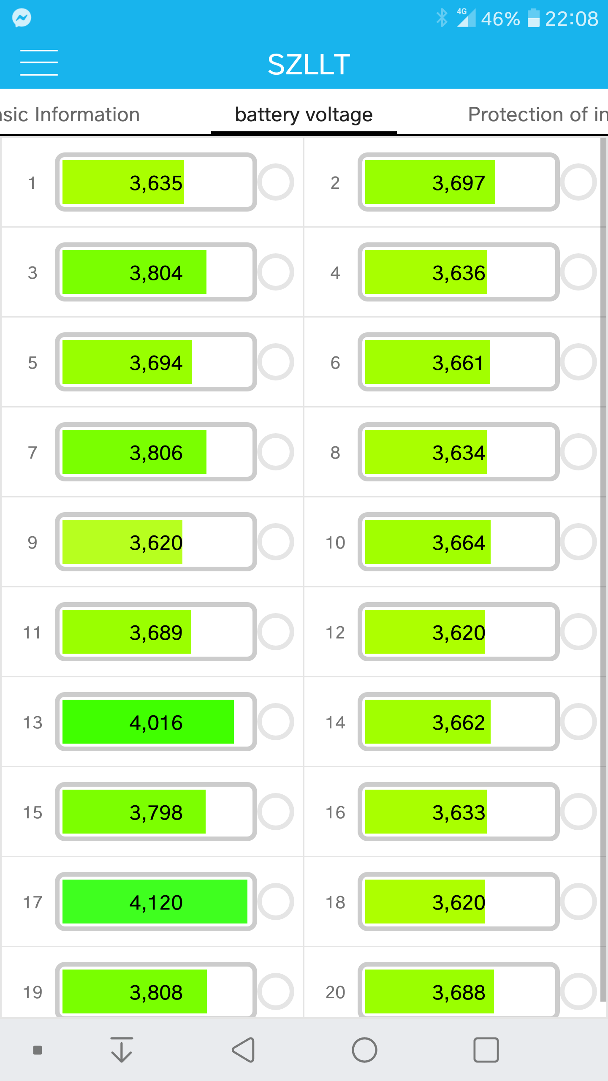The image size is (608, 1081).
Task: Tap the Android home circle button
Action: tap(364, 1050)
